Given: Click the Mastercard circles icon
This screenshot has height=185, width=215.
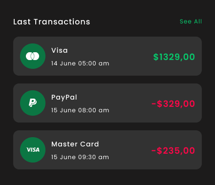Looking at the screenshot, I should pos(33,56).
